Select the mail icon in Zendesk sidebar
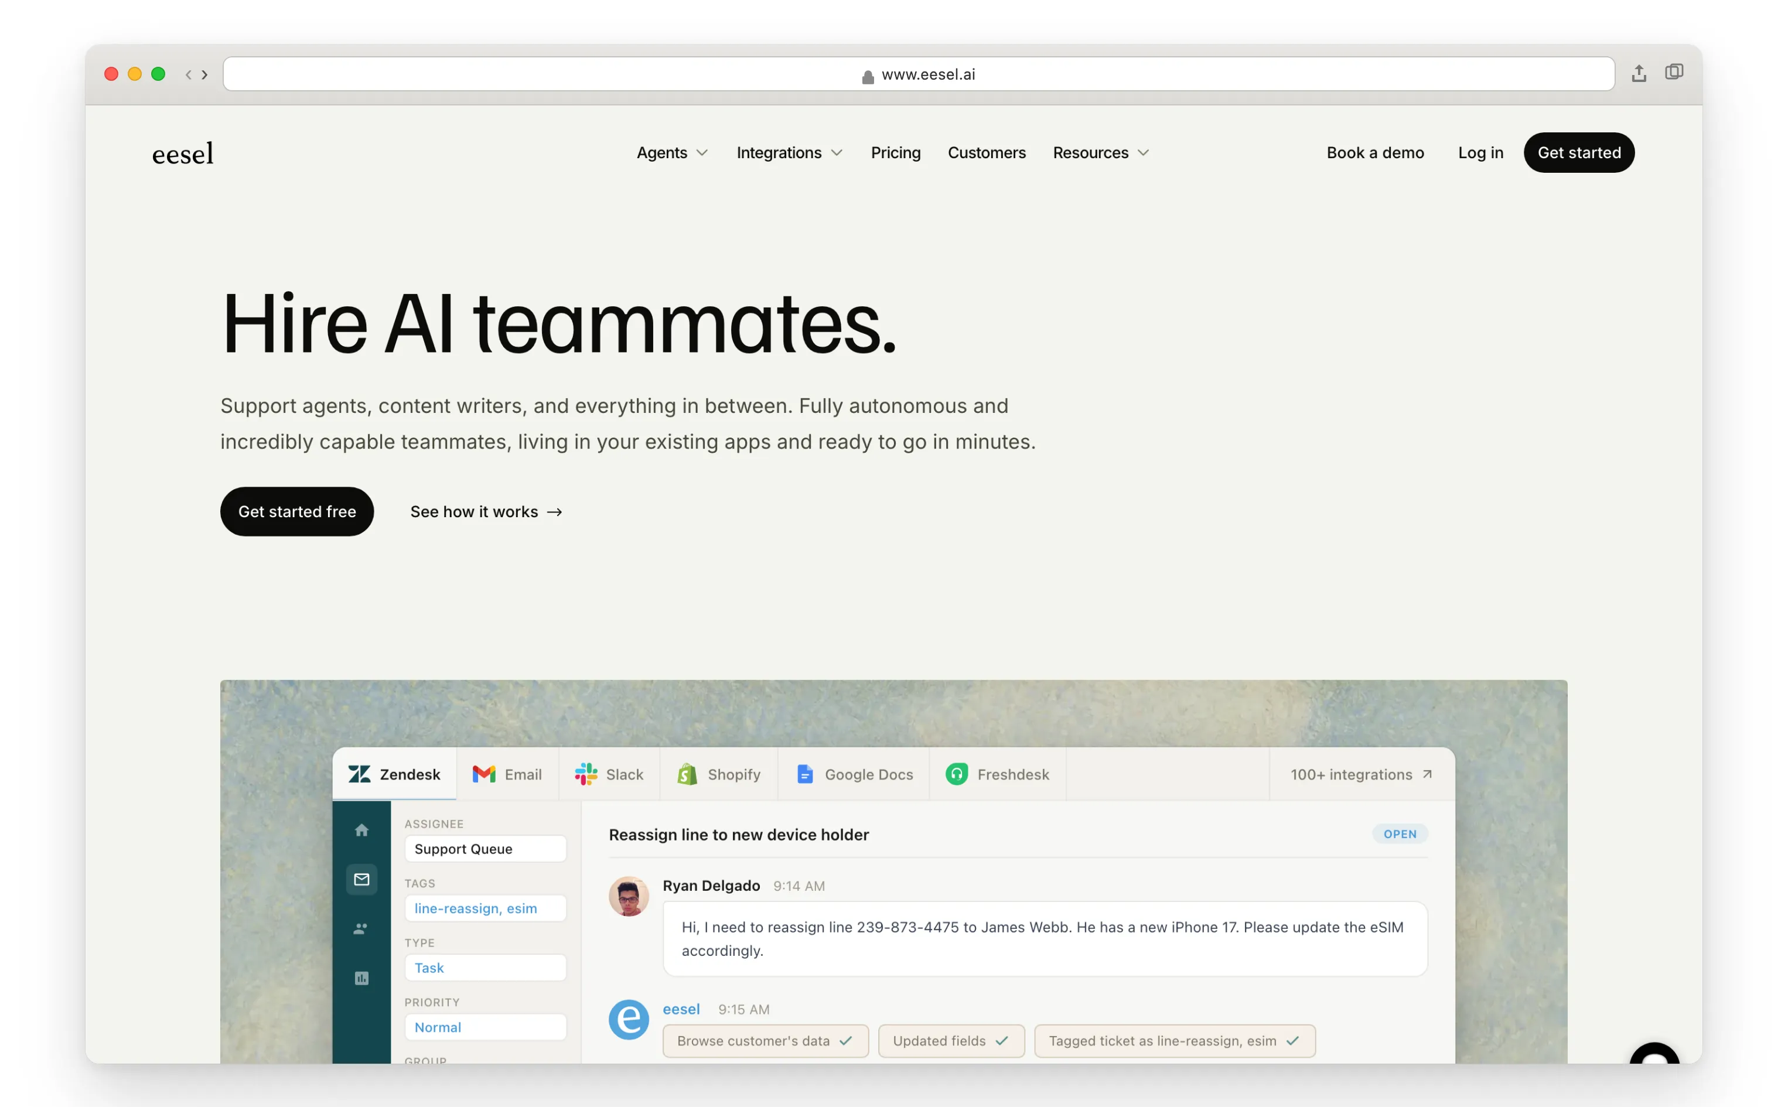The height and width of the screenshot is (1107, 1788). (361, 879)
